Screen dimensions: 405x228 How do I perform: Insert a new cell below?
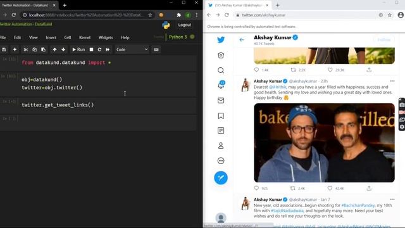pos(15,49)
